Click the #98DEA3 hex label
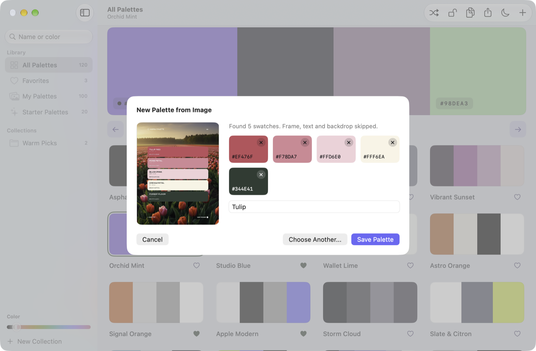 click(x=454, y=103)
